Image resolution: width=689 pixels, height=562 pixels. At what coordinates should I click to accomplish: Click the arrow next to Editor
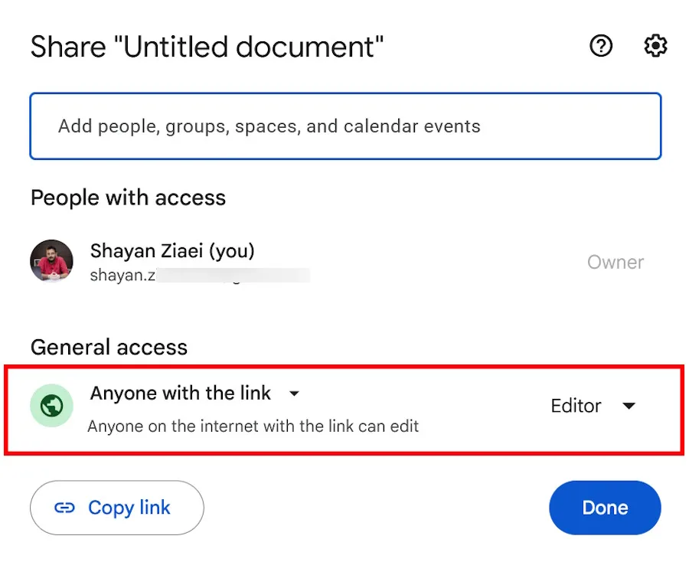point(629,406)
